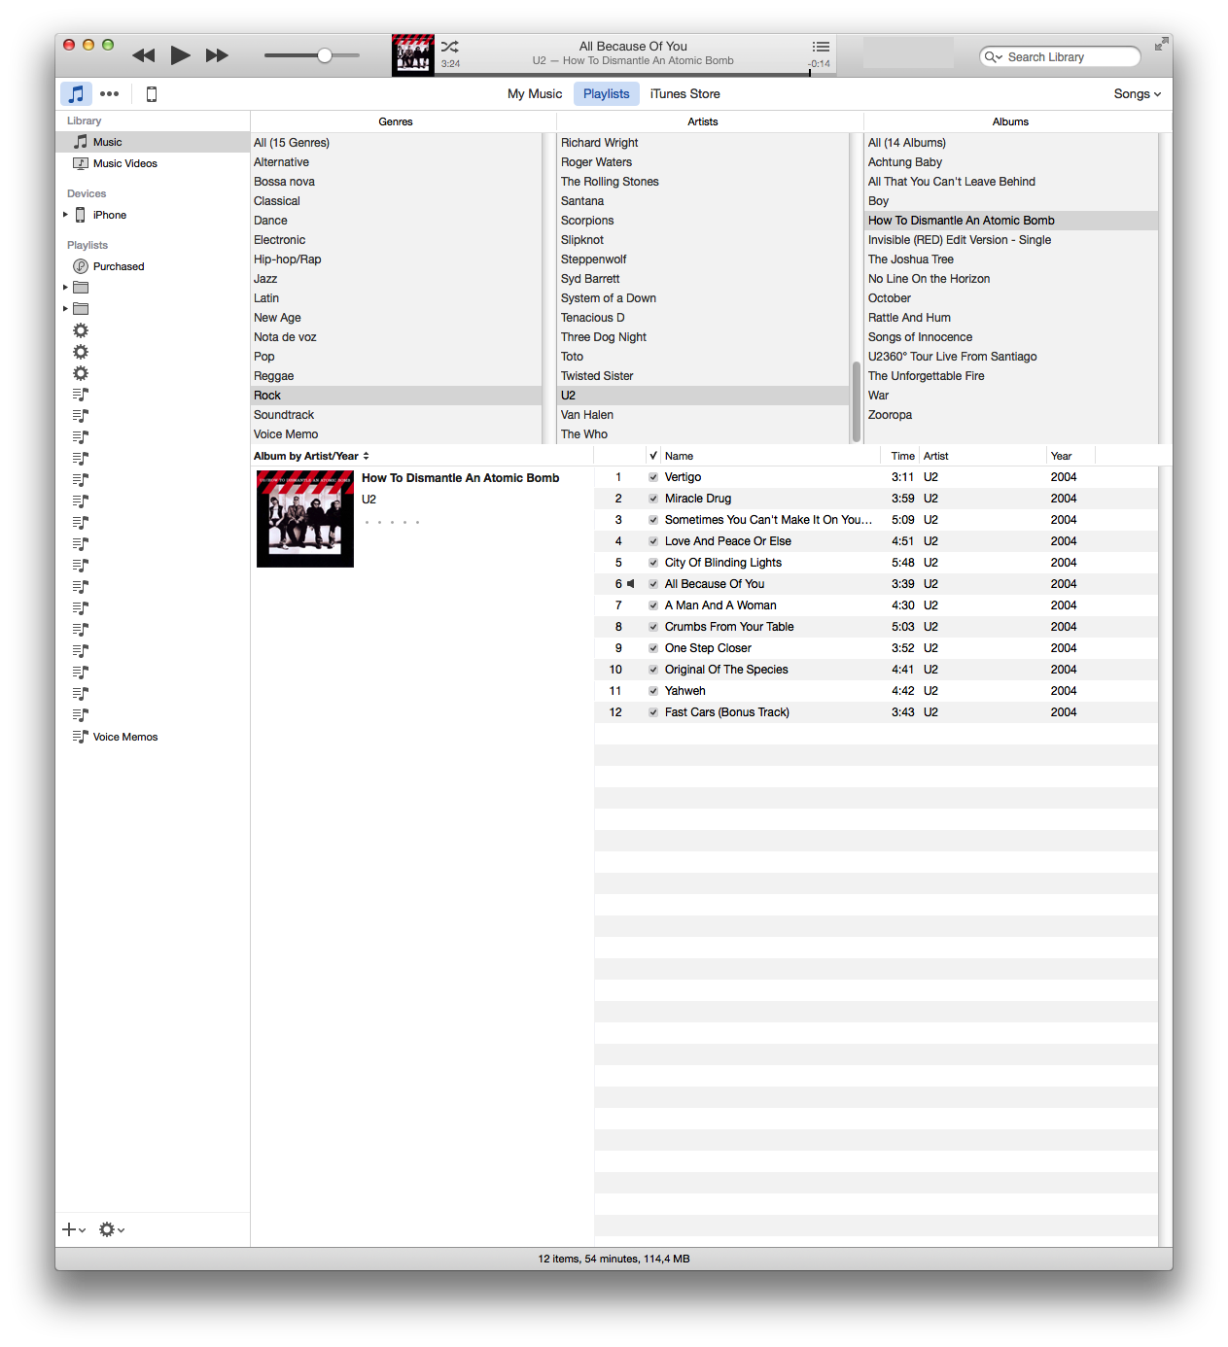This screenshot has height=1347, width=1228.
Task: Click the checkmark column header
Action: tap(653, 456)
